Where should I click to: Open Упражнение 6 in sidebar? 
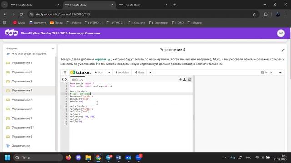pos(22,109)
